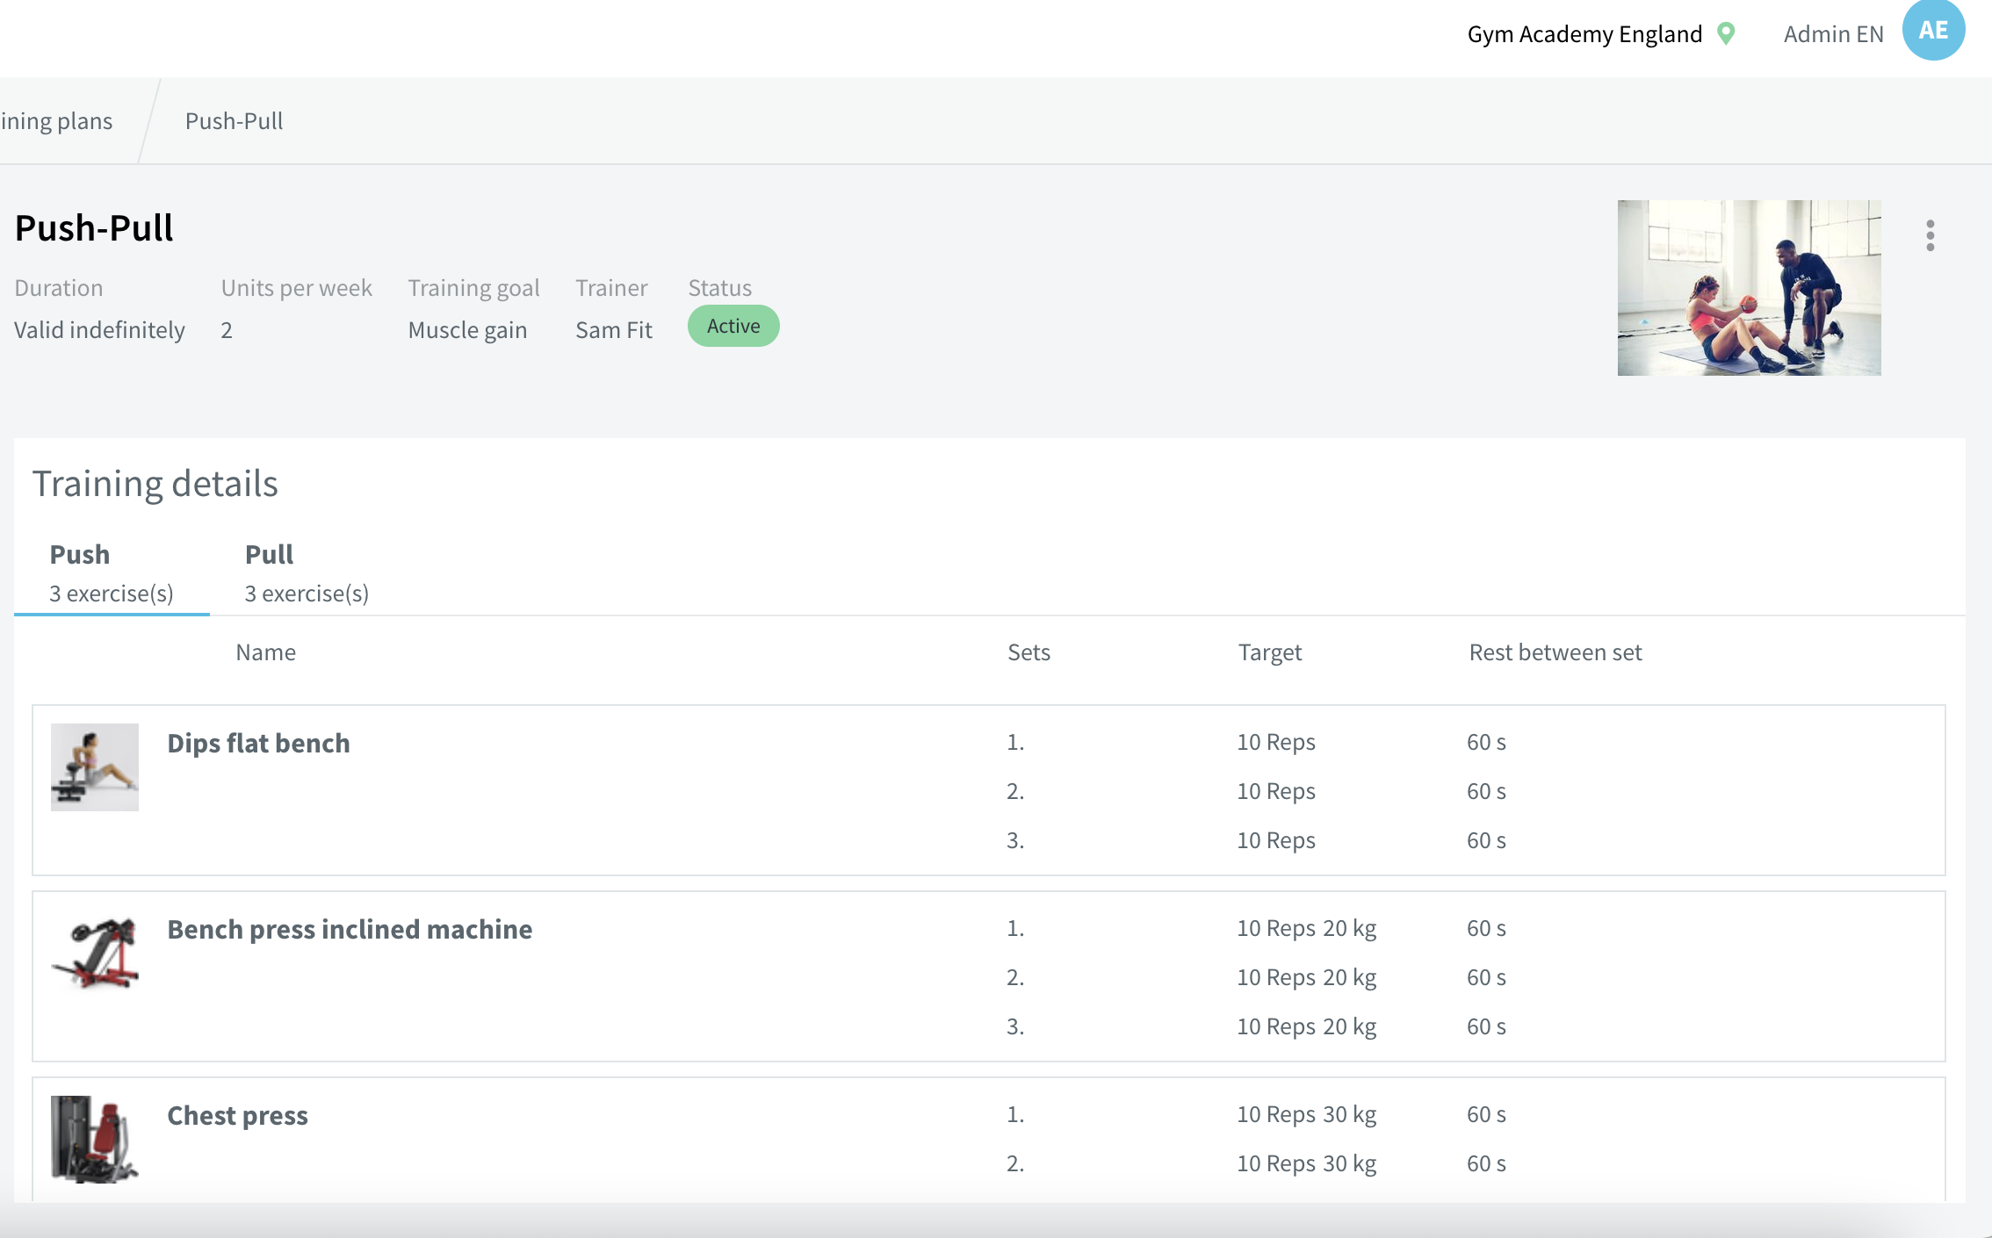Open Chest press exercise details

tap(237, 1114)
